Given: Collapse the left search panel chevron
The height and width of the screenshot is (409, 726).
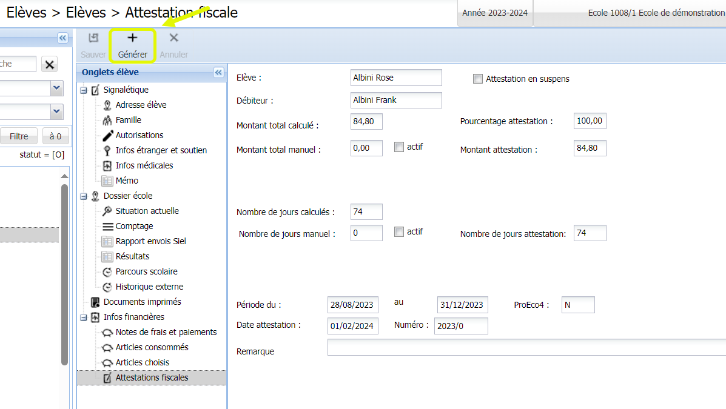Looking at the screenshot, I should (62, 38).
